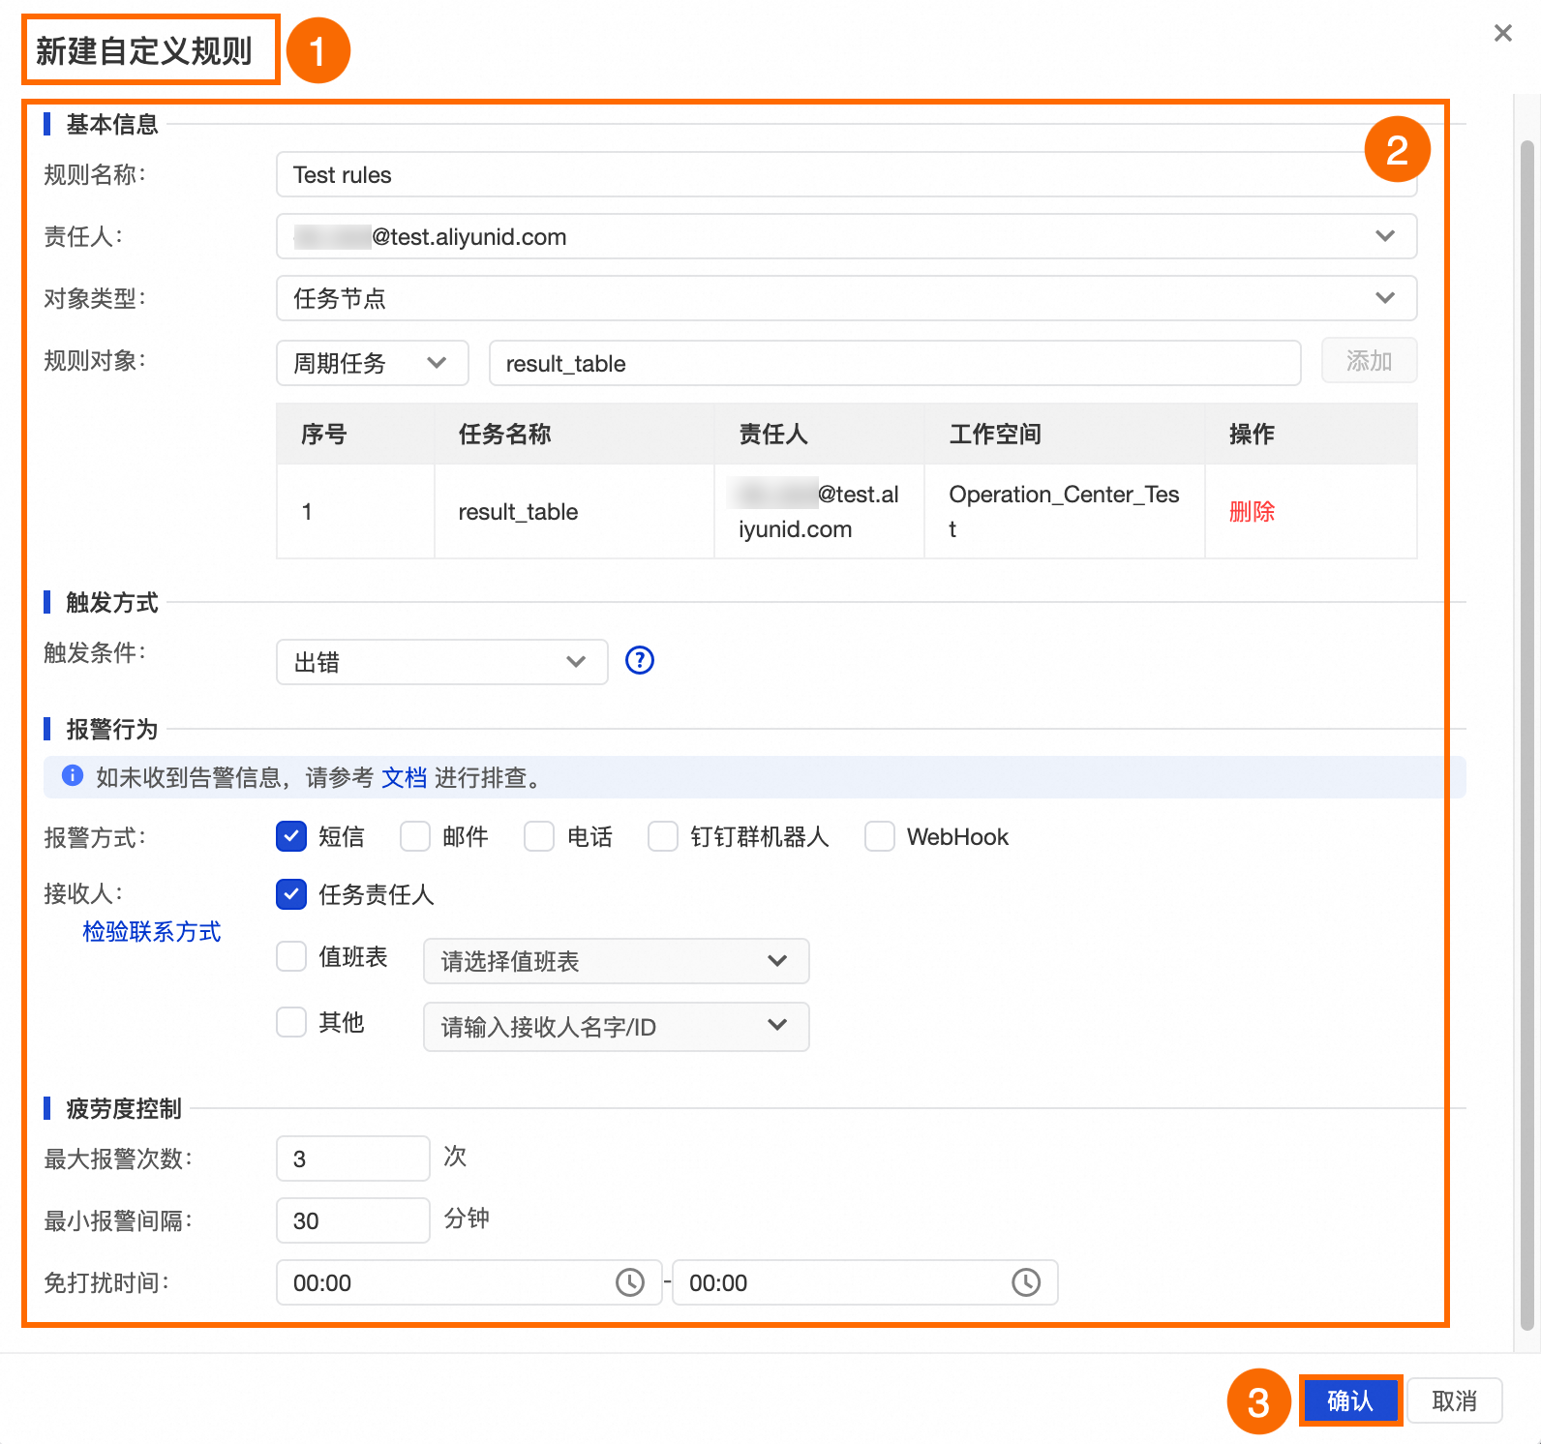Close the custom rule dialog

(1502, 34)
